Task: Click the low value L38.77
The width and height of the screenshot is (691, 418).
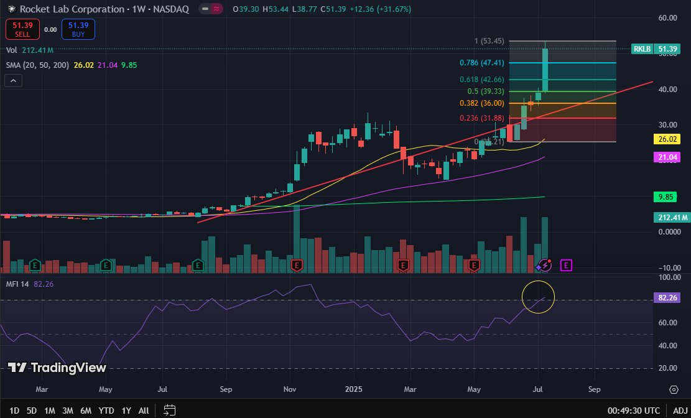Action: pos(305,9)
